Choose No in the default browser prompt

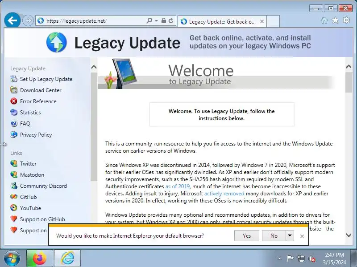[x=274, y=236]
